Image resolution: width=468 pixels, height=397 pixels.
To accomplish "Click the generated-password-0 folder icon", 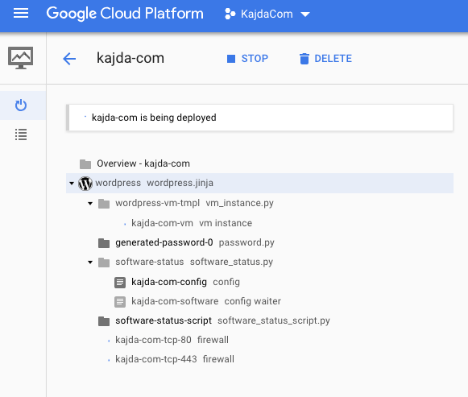I will coord(104,243).
